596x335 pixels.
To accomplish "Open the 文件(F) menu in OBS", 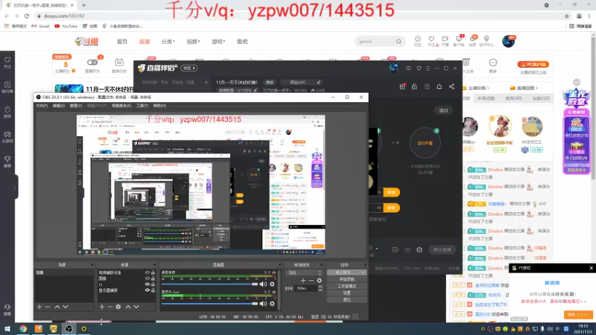I will click(42, 106).
